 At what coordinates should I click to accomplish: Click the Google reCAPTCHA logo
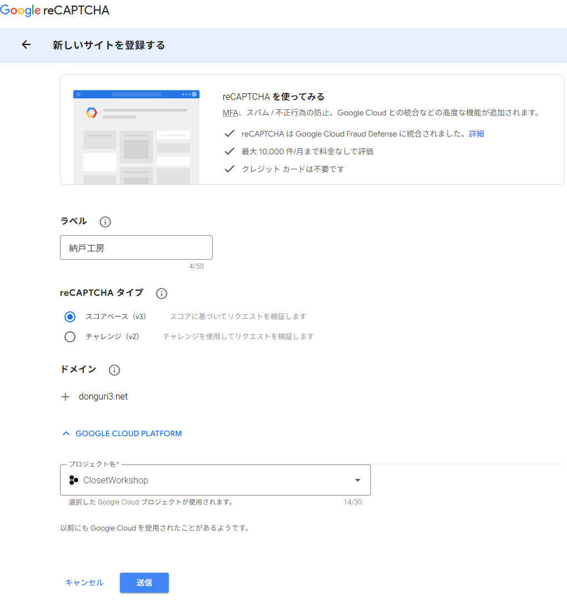55,10
